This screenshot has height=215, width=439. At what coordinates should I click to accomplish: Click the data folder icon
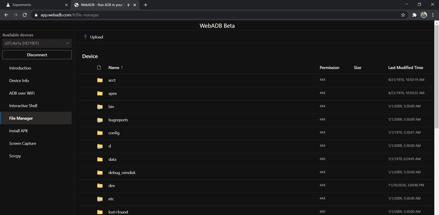click(100, 159)
